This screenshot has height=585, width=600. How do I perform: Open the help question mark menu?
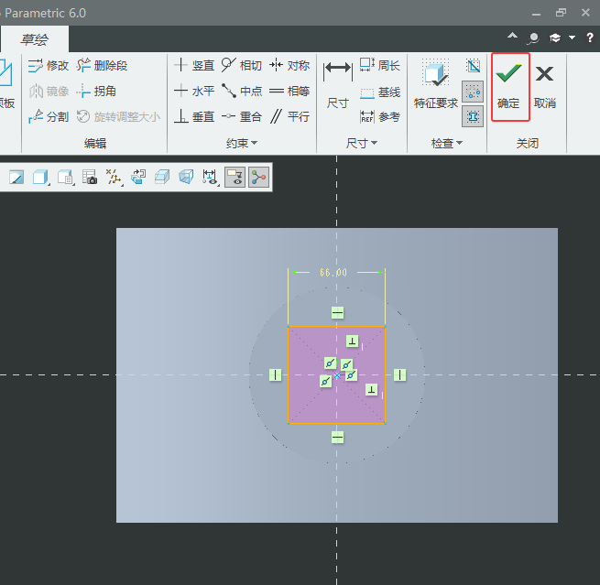[590, 38]
